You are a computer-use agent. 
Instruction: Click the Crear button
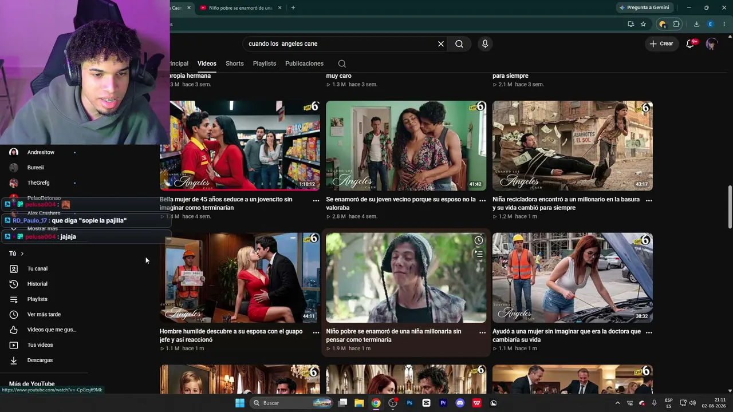(661, 43)
